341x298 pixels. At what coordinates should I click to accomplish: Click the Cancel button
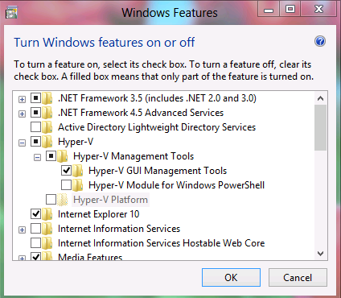[x=298, y=278]
